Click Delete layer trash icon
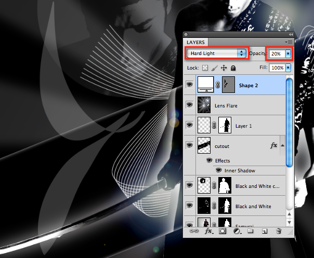The width and height of the screenshot is (314, 258). point(279,231)
